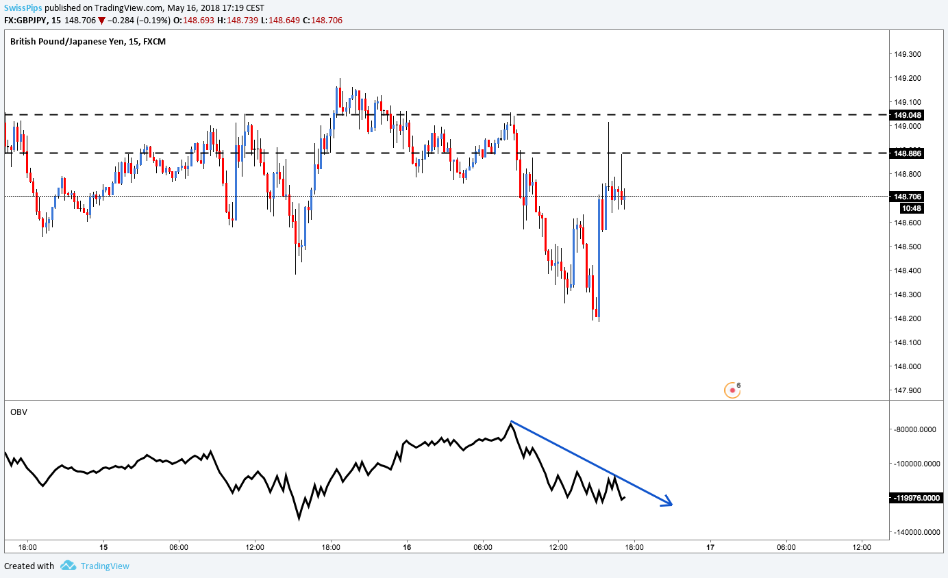Image resolution: width=948 pixels, height=578 pixels.
Task: Click the 149.048 dashed-line price label
Action: (x=908, y=115)
